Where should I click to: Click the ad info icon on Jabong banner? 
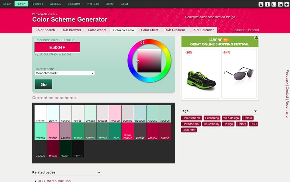pyautogui.click(x=256, y=38)
